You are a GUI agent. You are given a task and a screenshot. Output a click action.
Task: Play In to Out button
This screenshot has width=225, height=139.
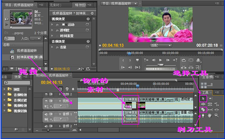coord(137,67)
